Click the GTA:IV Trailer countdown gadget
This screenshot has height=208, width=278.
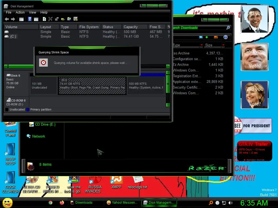pos(254,151)
